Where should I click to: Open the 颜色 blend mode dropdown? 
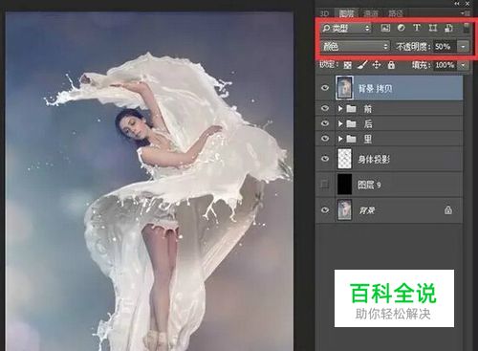tap(356, 47)
